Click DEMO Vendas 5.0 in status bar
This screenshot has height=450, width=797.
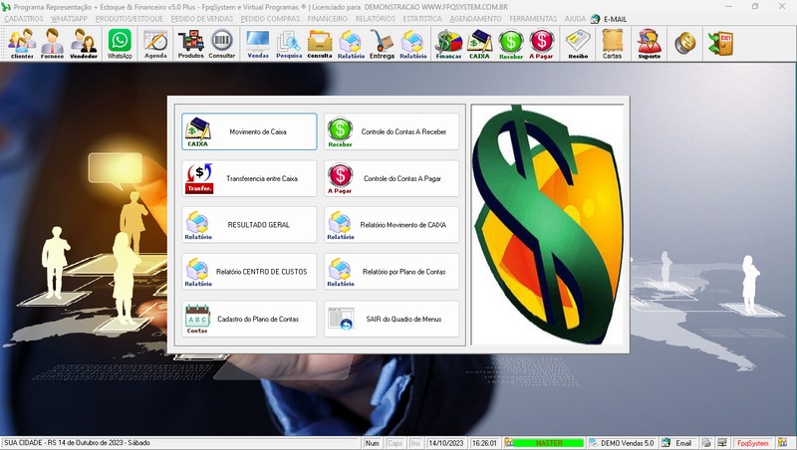point(622,443)
